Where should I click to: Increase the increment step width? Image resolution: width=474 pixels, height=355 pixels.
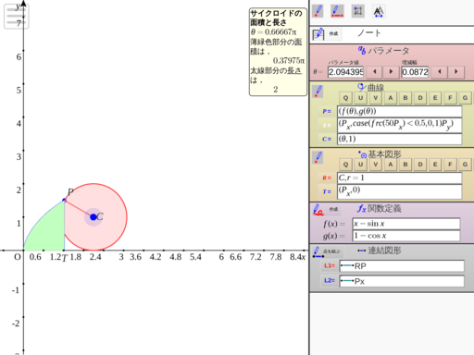[x=456, y=72]
